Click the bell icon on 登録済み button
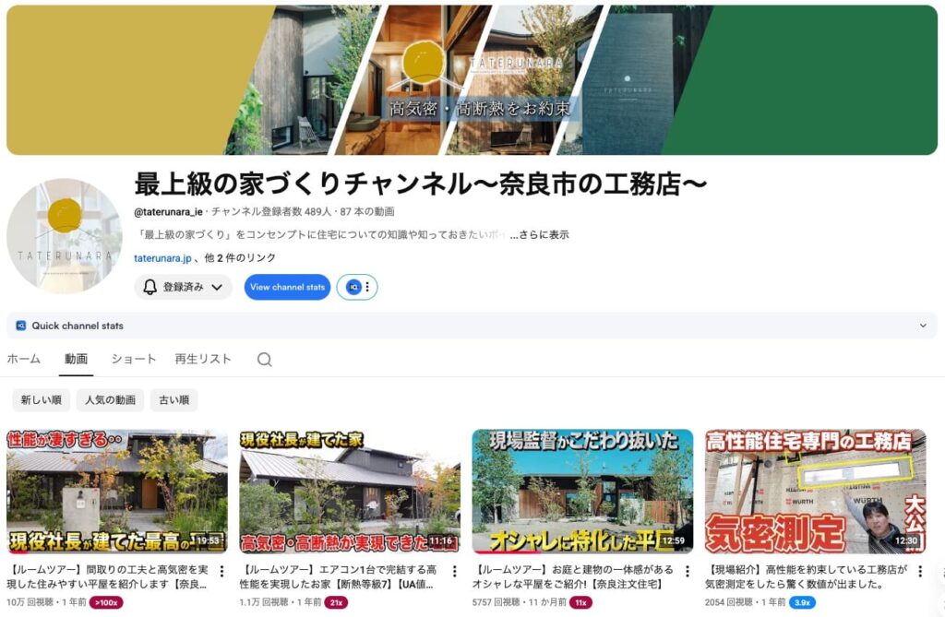Screen dimensions: 945x617 [150, 288]
